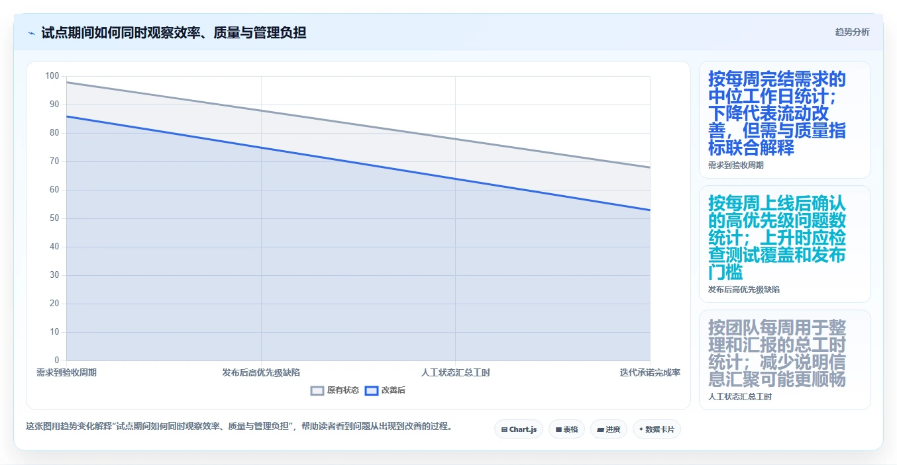
Task: Click the 原有状态 legend label
Action: pos(343,391)
